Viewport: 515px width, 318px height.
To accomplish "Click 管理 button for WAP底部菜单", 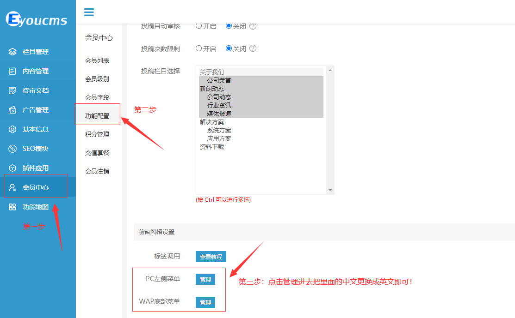I will coord(205,302).
